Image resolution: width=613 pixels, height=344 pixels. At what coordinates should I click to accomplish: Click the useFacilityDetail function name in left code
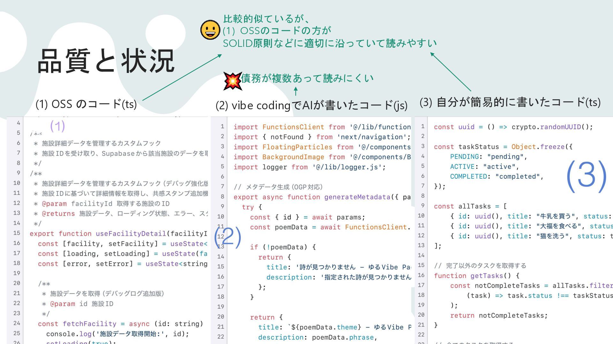coord(131,234)
